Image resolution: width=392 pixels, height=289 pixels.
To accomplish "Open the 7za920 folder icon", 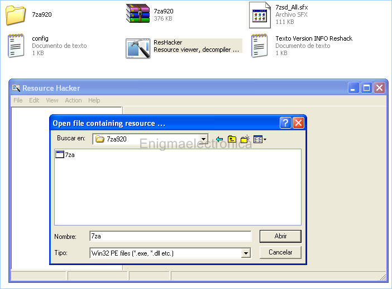I will (x=16, y=15).
